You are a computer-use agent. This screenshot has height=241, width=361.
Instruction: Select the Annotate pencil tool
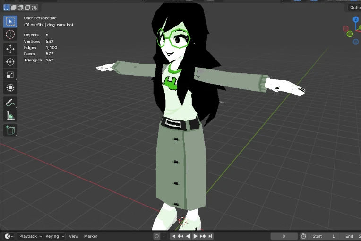pos(10,103)
